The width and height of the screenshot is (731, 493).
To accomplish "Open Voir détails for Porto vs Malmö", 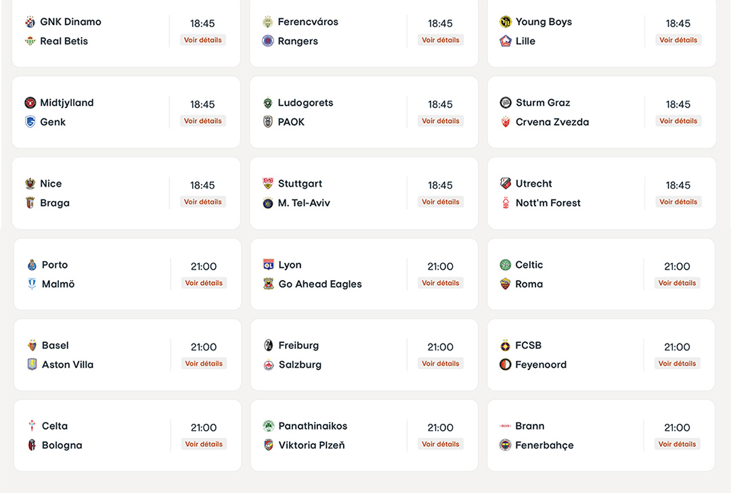I will 204,283.
